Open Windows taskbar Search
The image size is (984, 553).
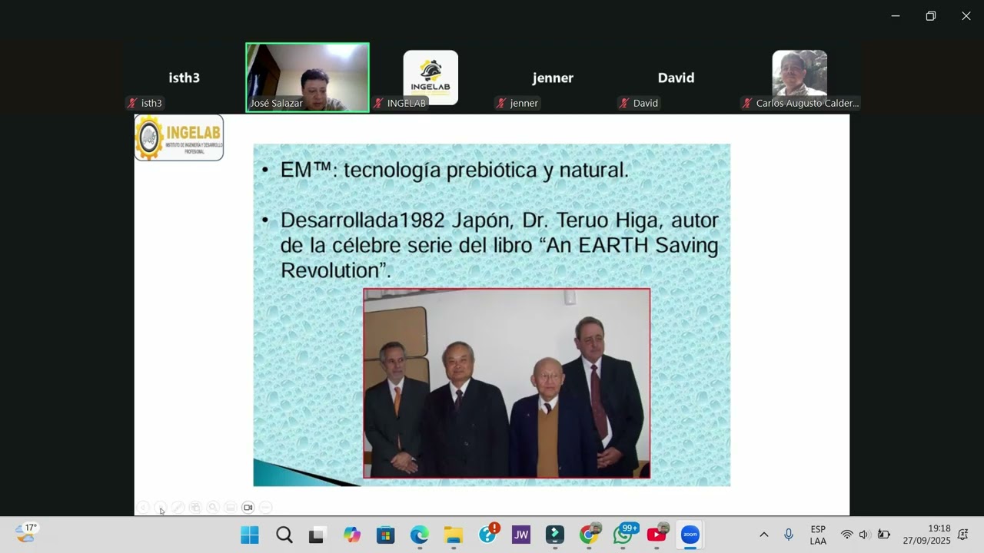point(284,535)
